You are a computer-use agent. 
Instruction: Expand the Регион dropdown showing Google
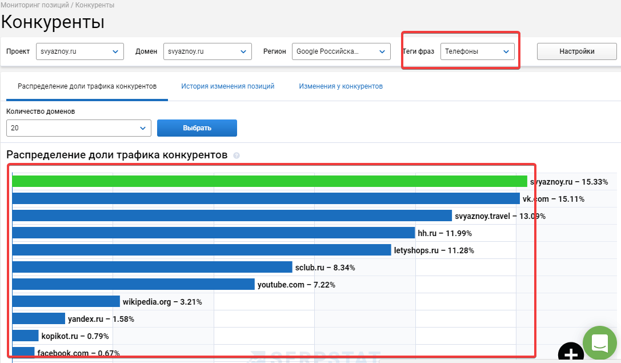(342, 51)
